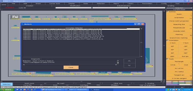
Task: Select the highlighted Notch 4 Point 4 anomaly row
Action: pos(81,29)
